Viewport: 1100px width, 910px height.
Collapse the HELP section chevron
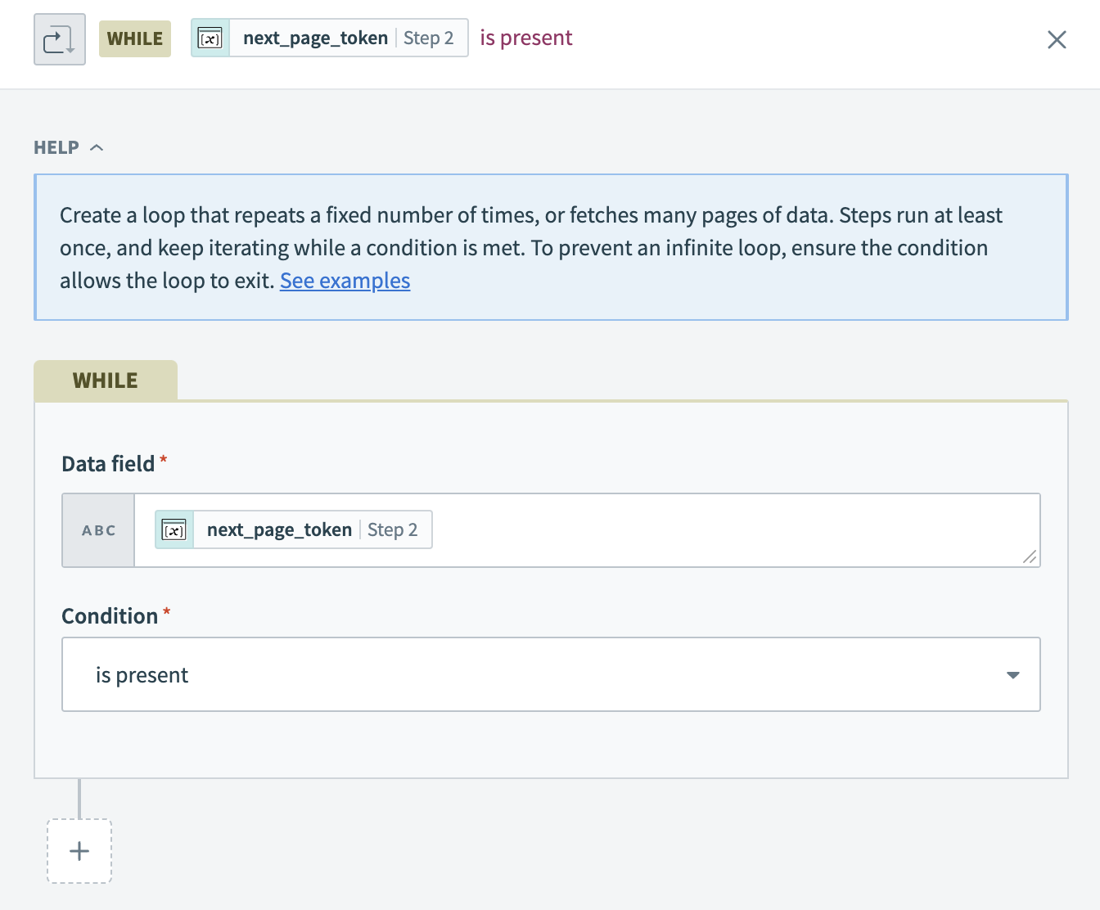[97, 147]
